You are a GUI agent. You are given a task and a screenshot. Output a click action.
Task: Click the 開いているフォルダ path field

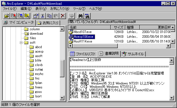pos(122,22)
